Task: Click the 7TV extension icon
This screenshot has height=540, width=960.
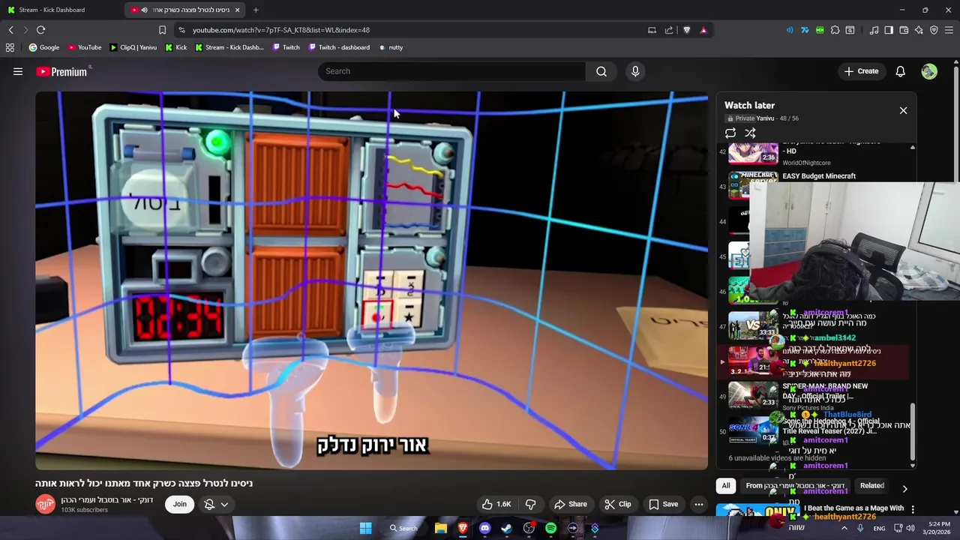Action: tap(805, 30)
